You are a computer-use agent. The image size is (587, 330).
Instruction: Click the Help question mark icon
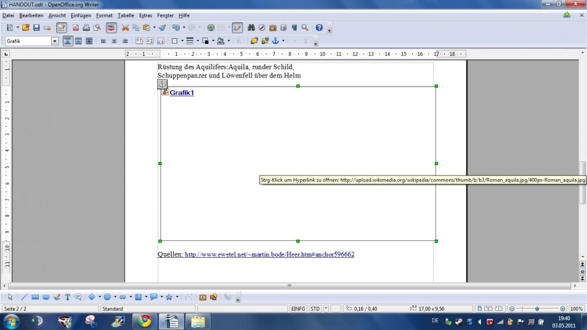point(319,28)
